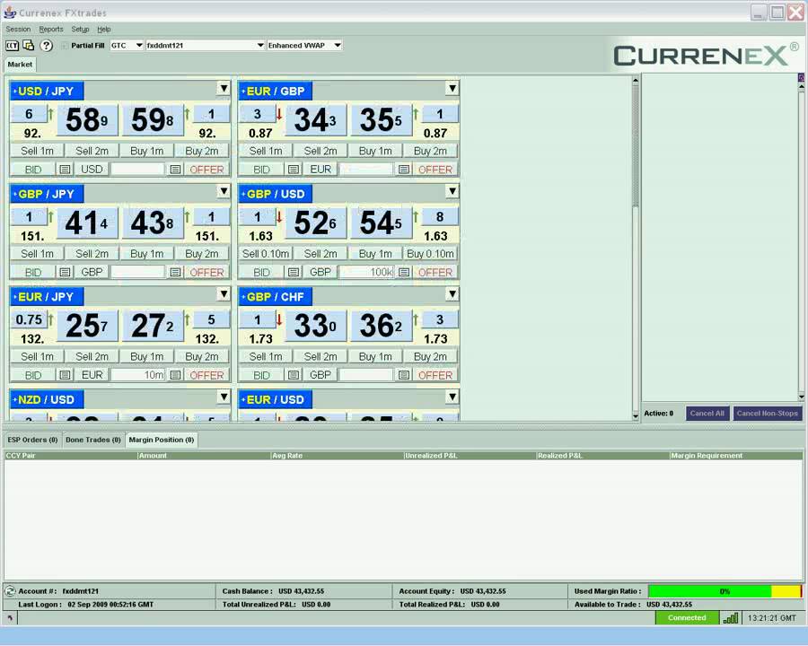Image resolution: width=808 pixels, height=646 pixels.
Task: Click Cancel Non-Stops button
Action: (x=768, y=413)
